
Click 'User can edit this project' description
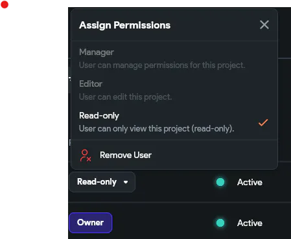[126, 97]
